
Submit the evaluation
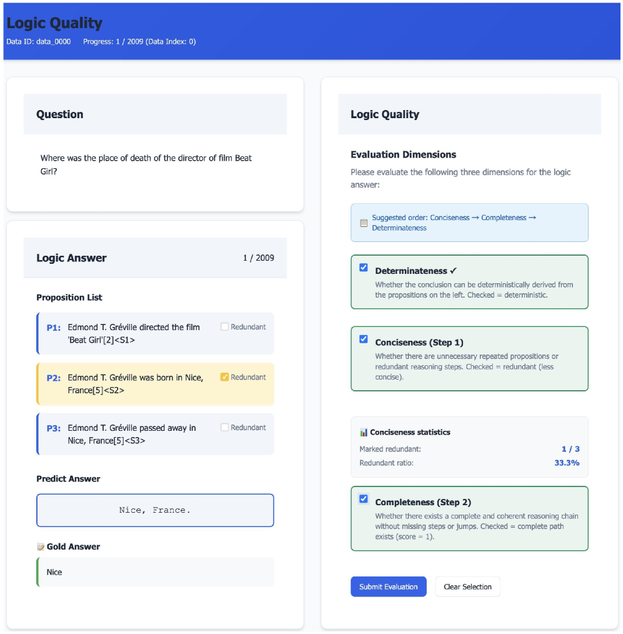(388, 586)
